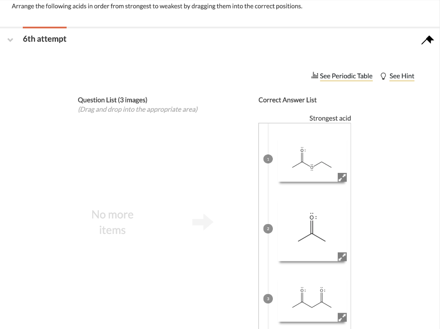Select position marker 3 in answer list

[x=268, y=298]
